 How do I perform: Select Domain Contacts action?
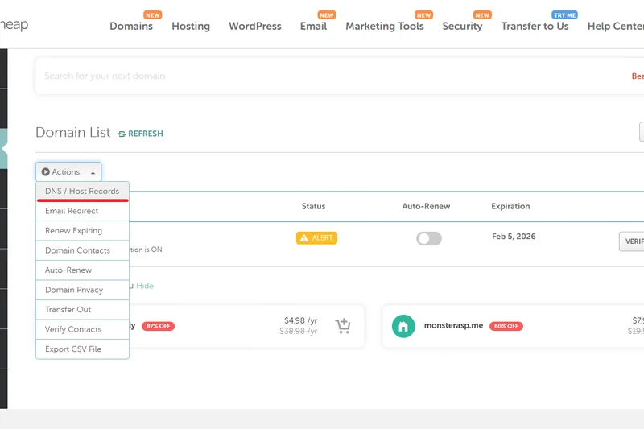tap(83, 250)
